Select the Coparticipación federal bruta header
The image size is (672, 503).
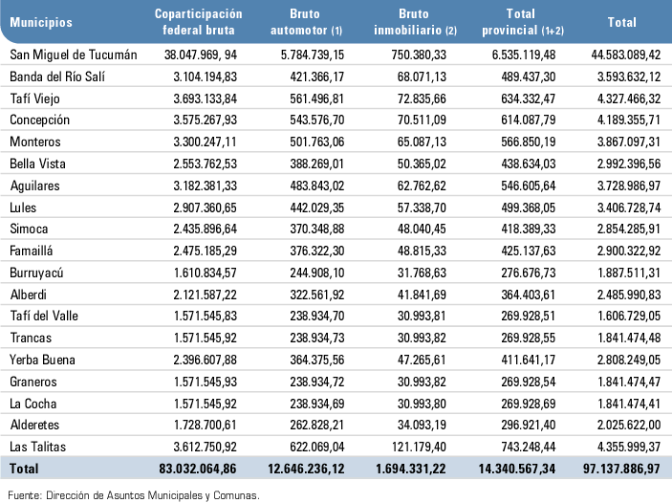[x=199, y=21]
